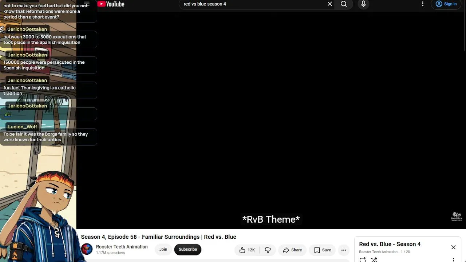This screenshot has width=466, height=262.
Task: Join the Rooster Teeth Animation channel
Action: (x=163, y=250)
